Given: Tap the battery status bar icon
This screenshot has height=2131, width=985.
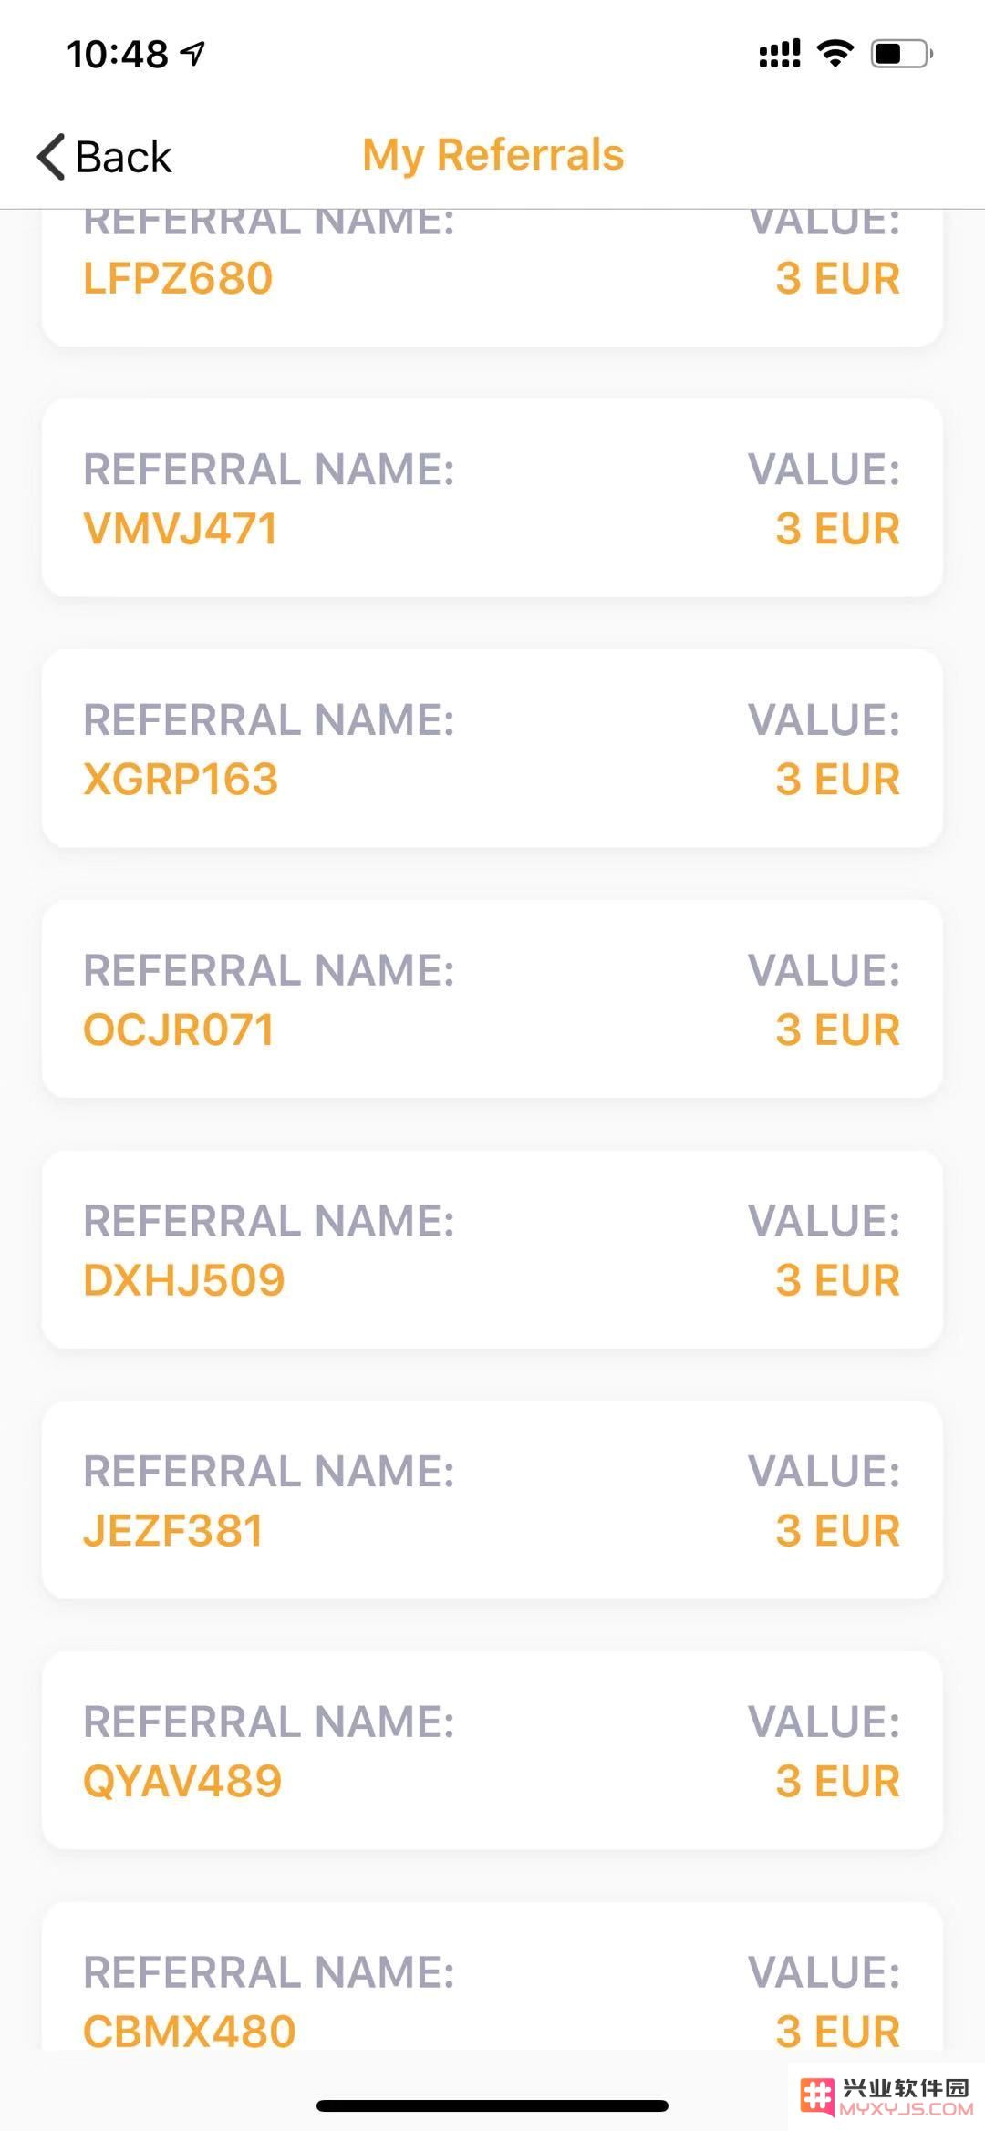Looking at the screenshot, I should (902, 54).
